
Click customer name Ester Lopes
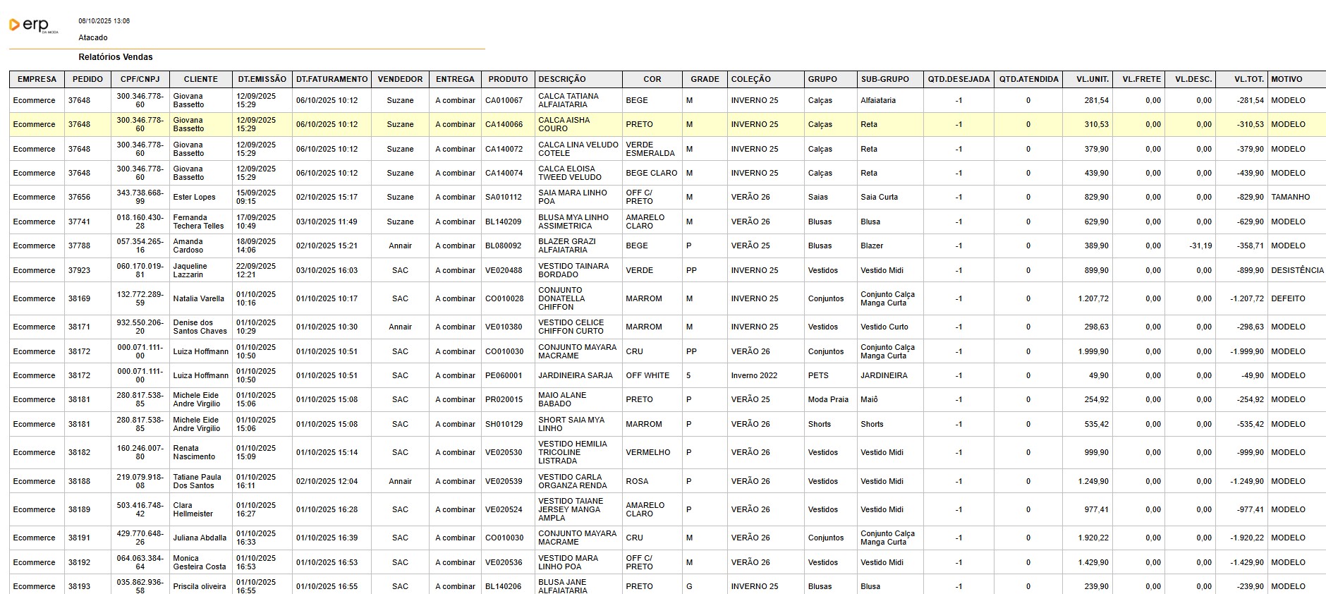194,198
